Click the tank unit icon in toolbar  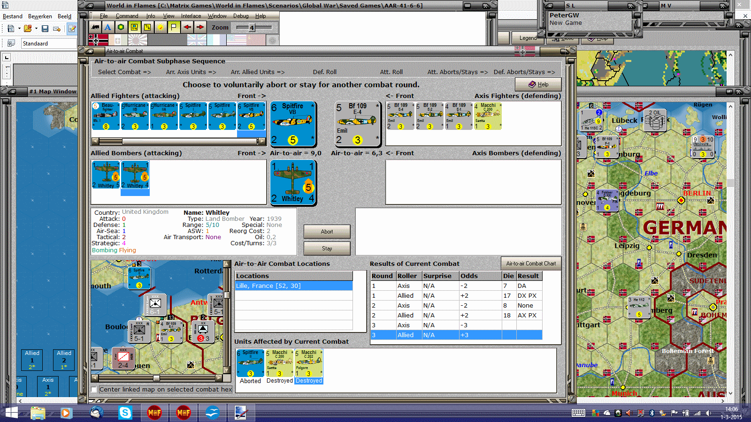pos(95,27)
